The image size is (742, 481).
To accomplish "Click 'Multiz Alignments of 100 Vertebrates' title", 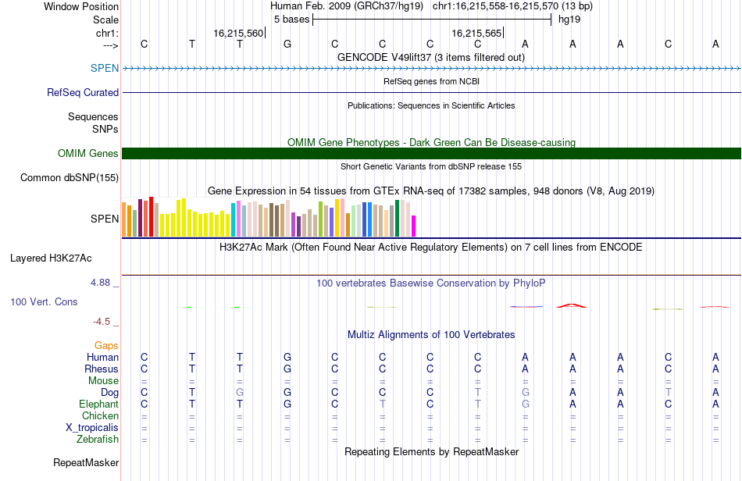I will (431, 334).
